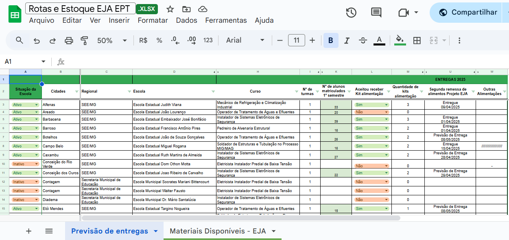
Task: Show all sheets list button
Action: click(x=49, y=231)
